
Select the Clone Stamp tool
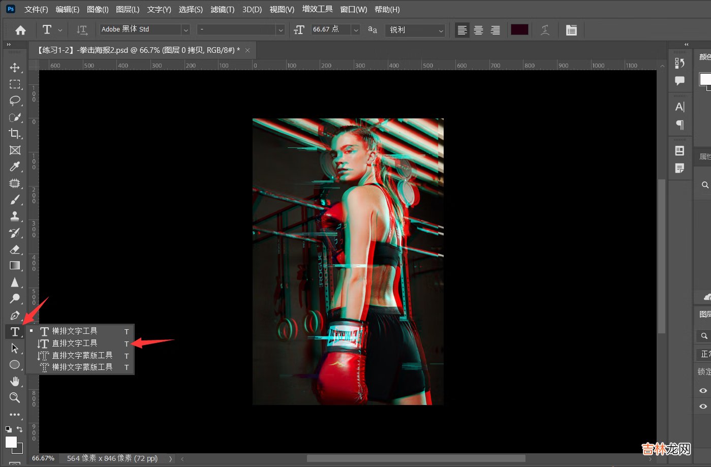(x=15, y=216)
